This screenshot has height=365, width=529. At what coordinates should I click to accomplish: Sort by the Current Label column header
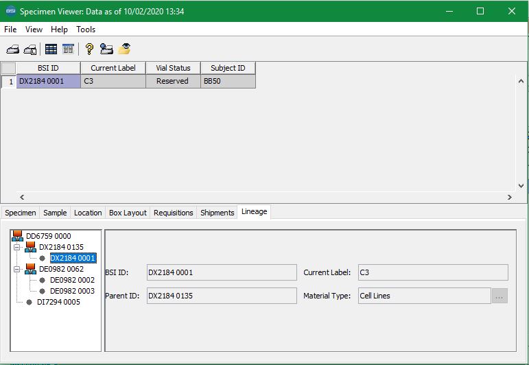point(113,68)
